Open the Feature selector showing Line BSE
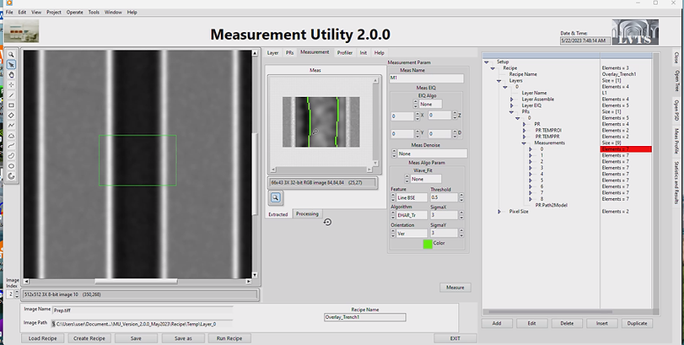The height and width of the screenshot is (345, 684). tap(412, 197)
